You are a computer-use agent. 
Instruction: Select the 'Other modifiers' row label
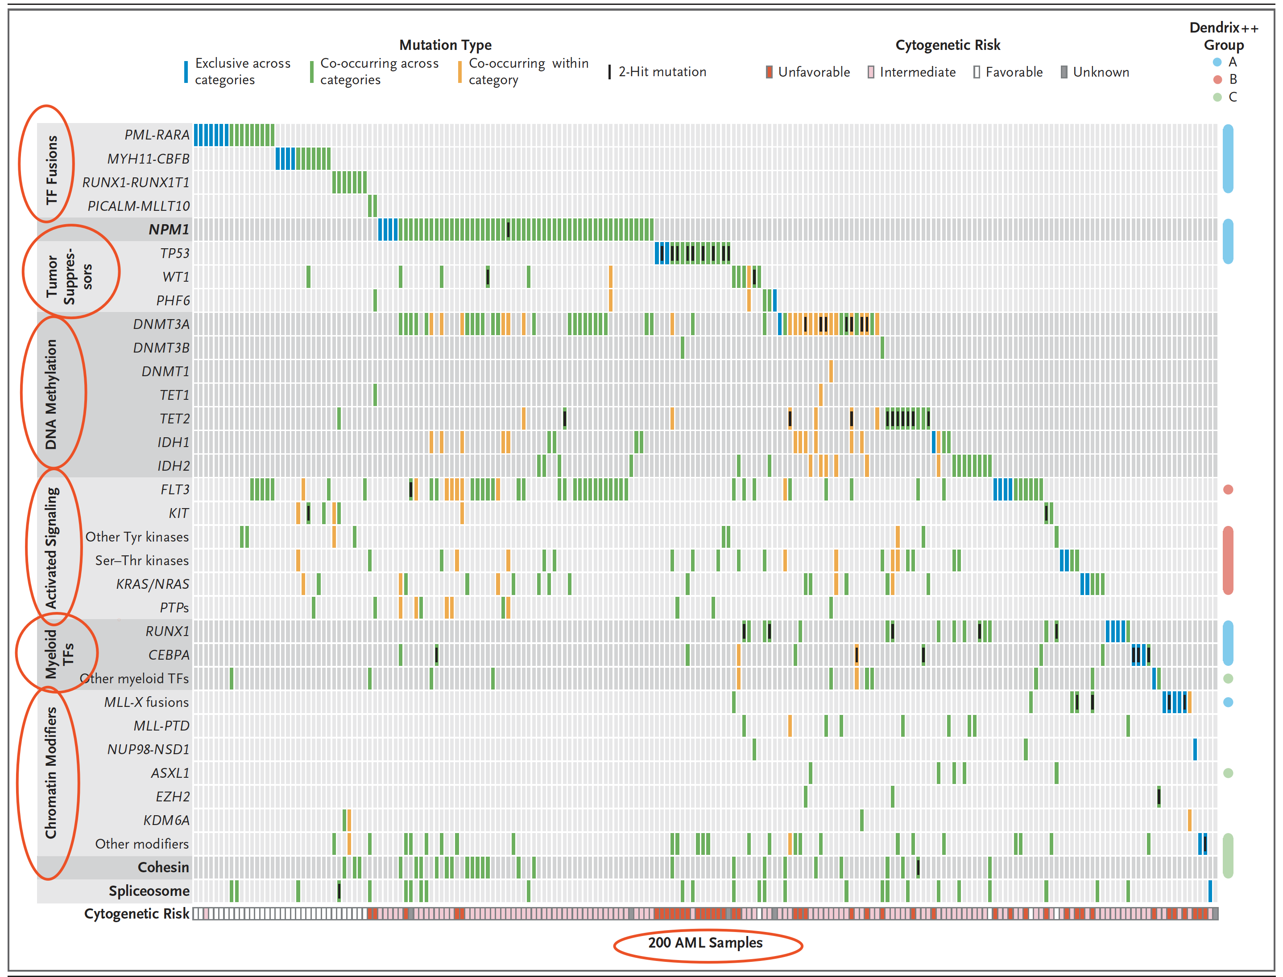click(142, 845)
